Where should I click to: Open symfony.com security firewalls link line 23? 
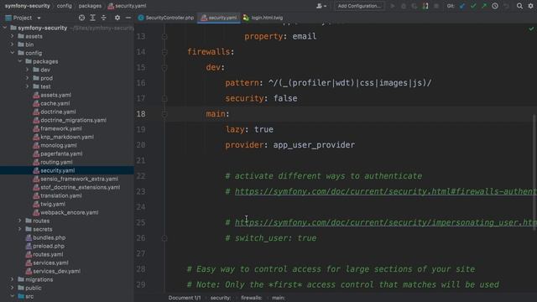point(386,191)
